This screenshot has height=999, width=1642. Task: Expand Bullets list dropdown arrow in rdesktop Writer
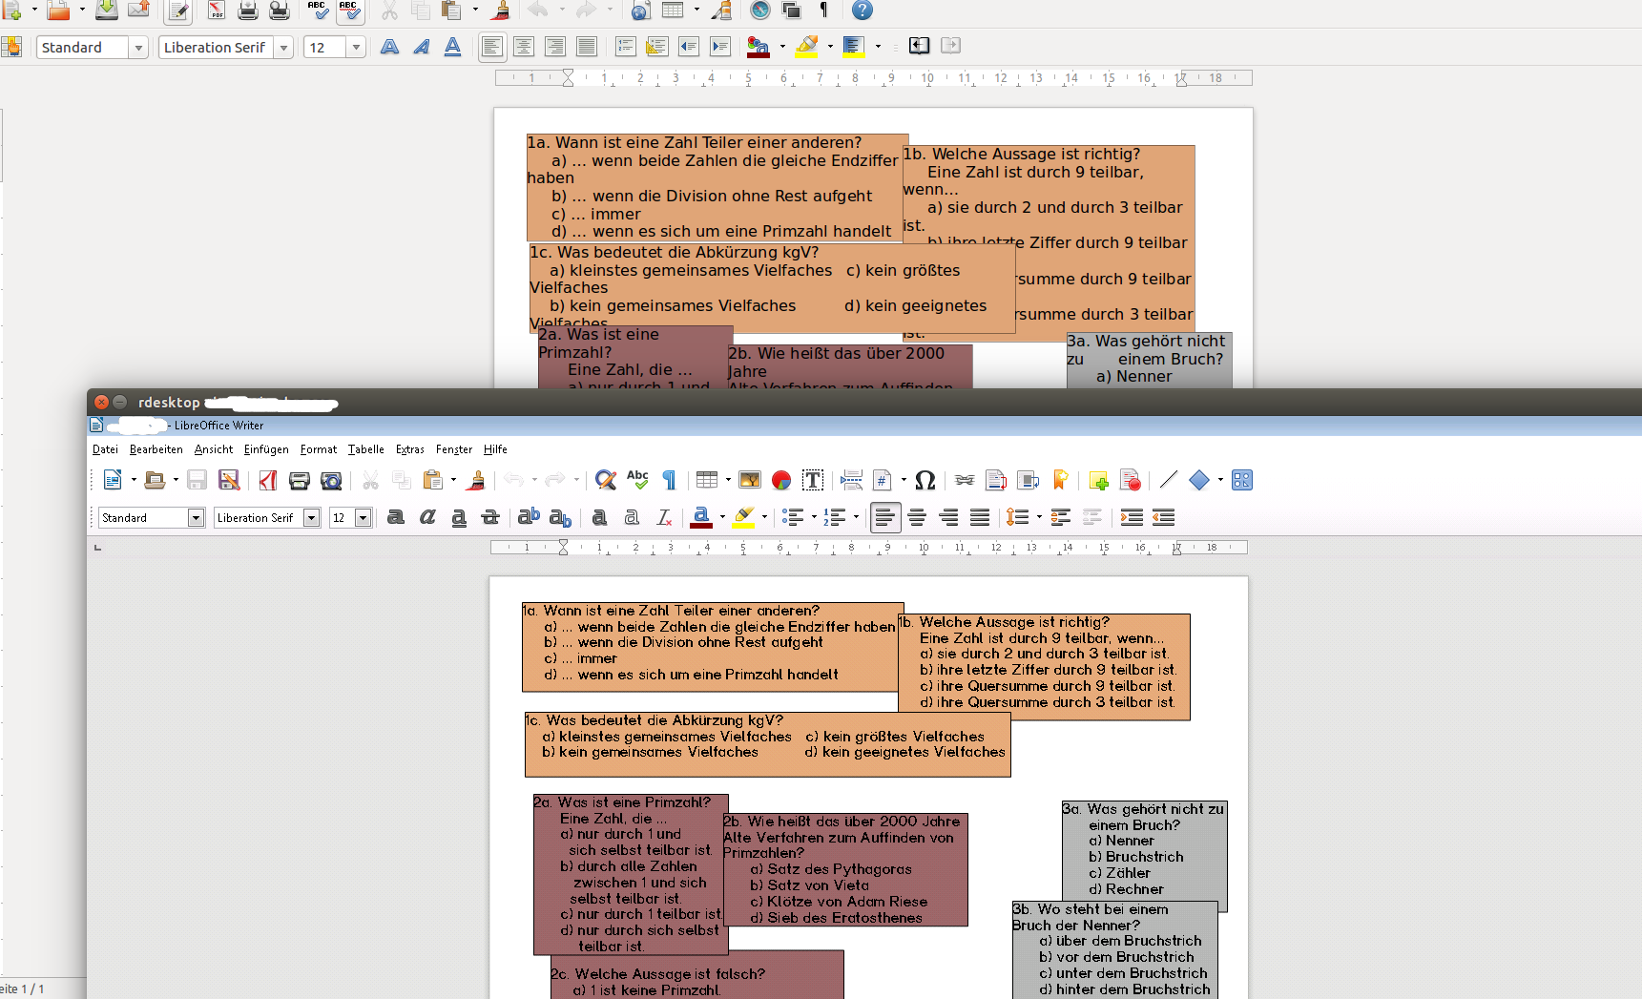click(814, 517)
